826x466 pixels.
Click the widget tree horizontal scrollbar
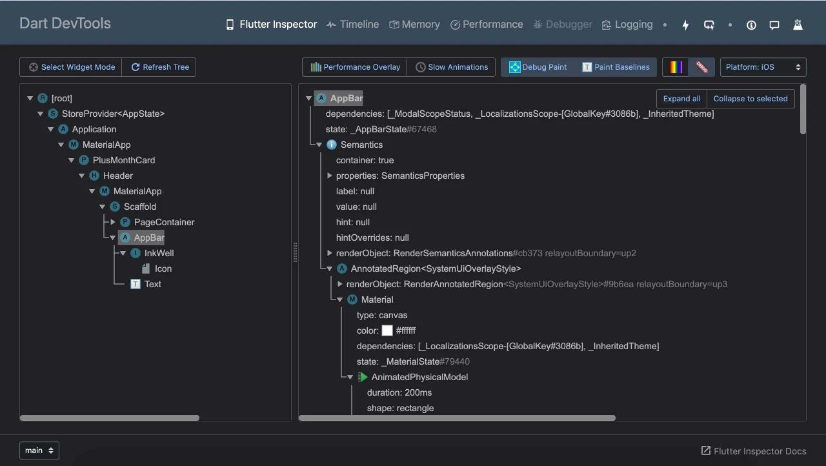[x=110, y=418]
